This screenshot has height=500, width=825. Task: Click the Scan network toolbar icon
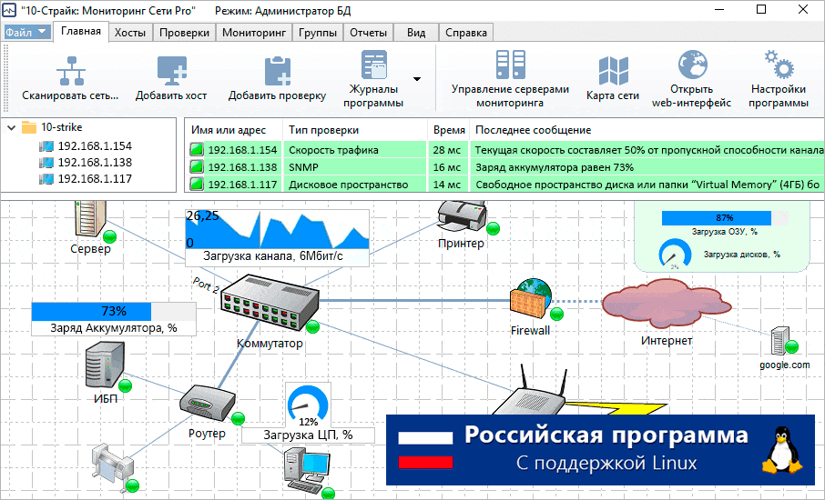(70, 70)
